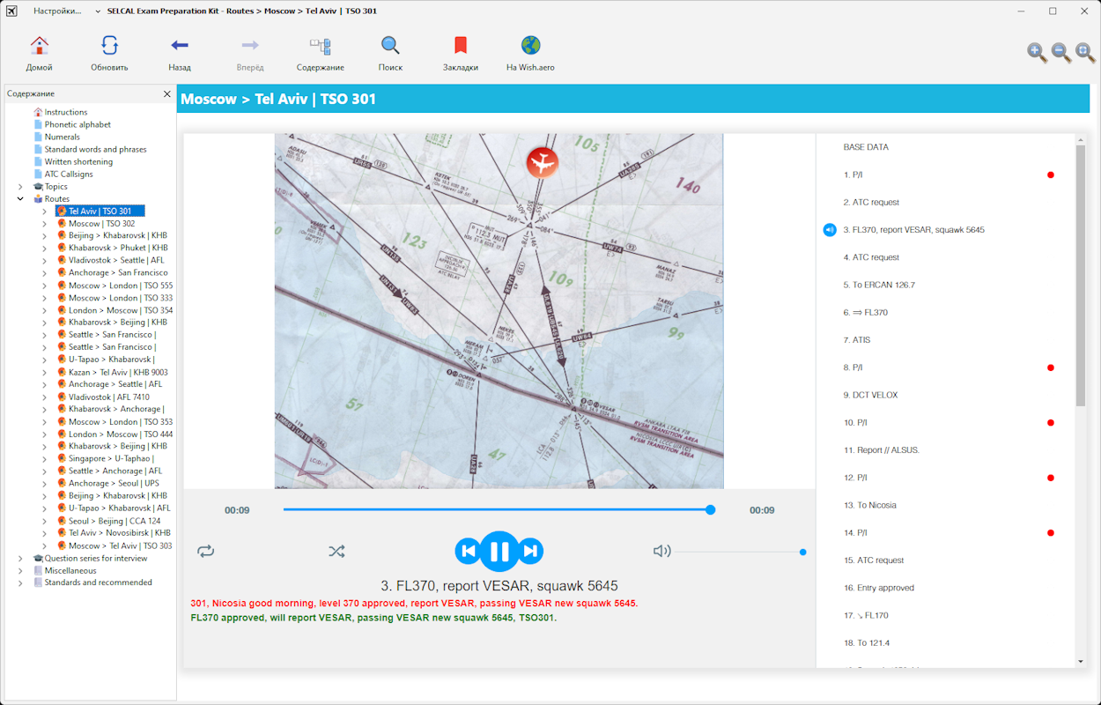Image resolution: width=1101 pixels, height=705 pixels.
Task: Open Phonetic alphabet page
Action: [78, 124]
